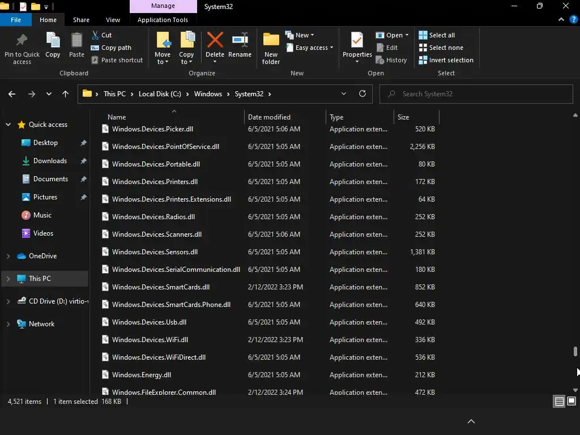Go back with the Back arrow
Viewport: 580px width, 435px height.
pyautogui.click(x=12, y=94)
